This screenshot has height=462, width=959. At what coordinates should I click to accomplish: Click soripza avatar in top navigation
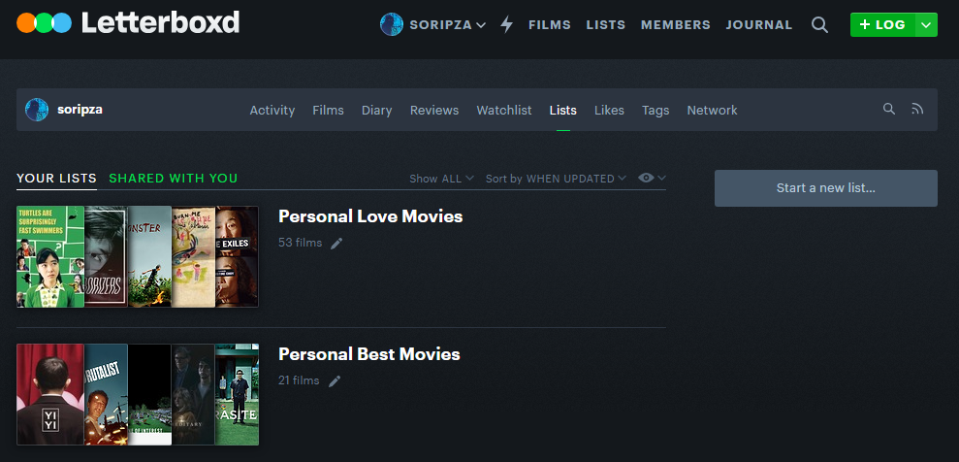(392, 24)
